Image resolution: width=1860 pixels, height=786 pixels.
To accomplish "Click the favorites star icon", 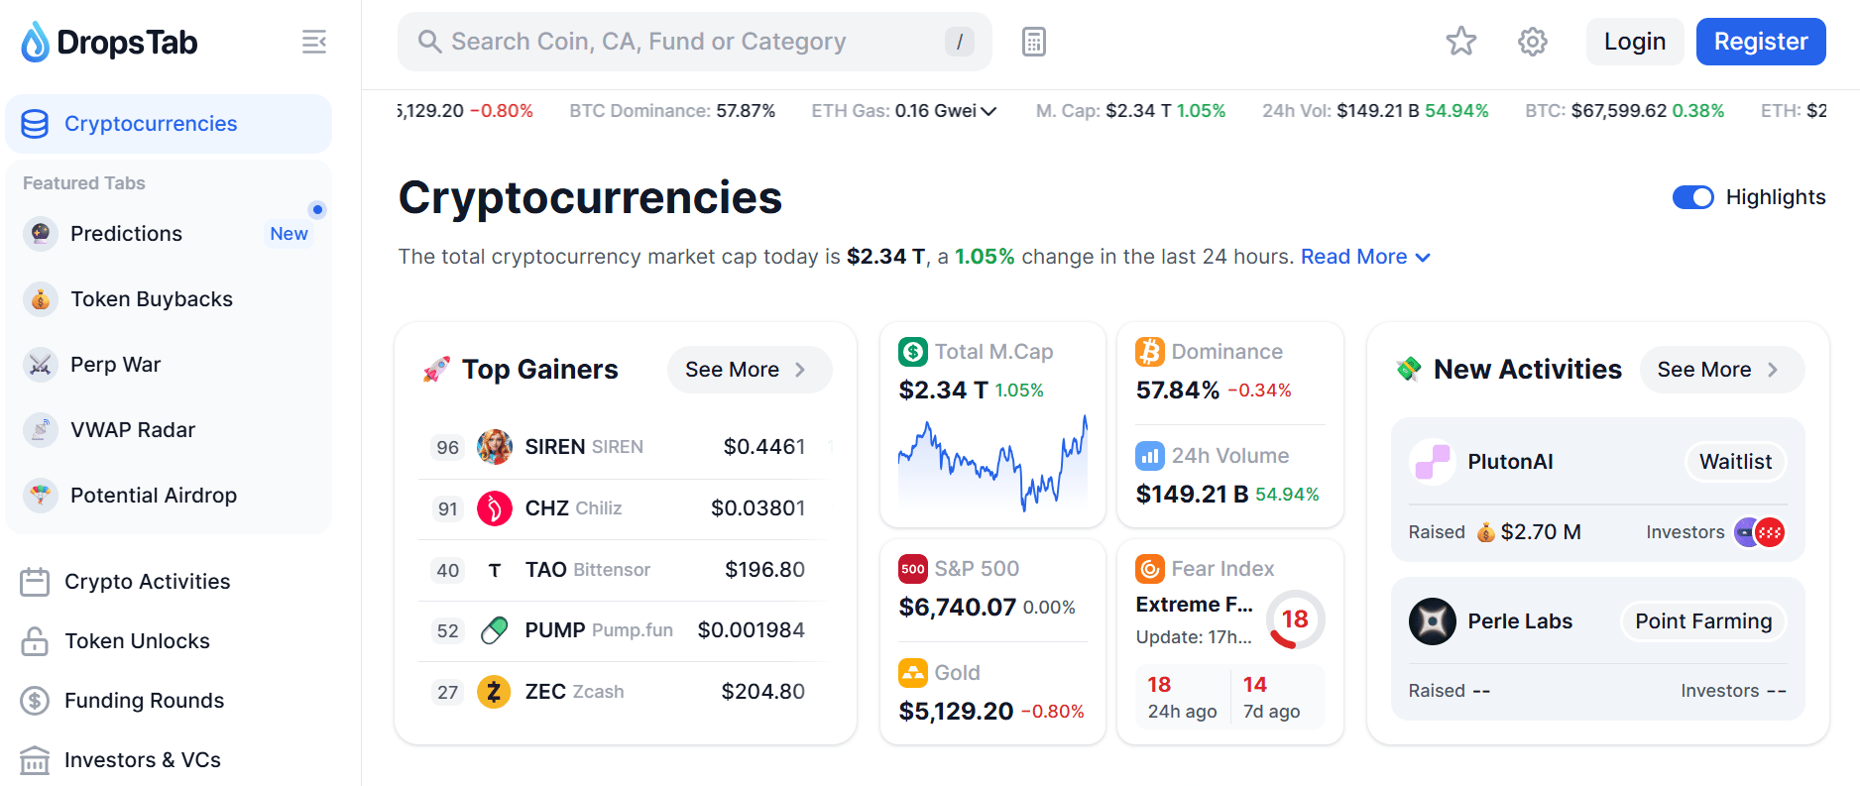I will tap(1460, 42).
